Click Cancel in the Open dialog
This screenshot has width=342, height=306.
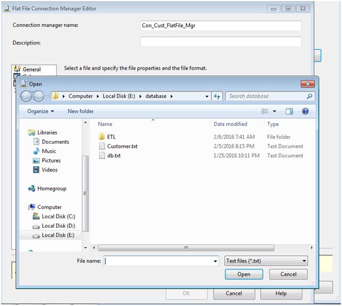pyautogui.click(x=288, y=274)
